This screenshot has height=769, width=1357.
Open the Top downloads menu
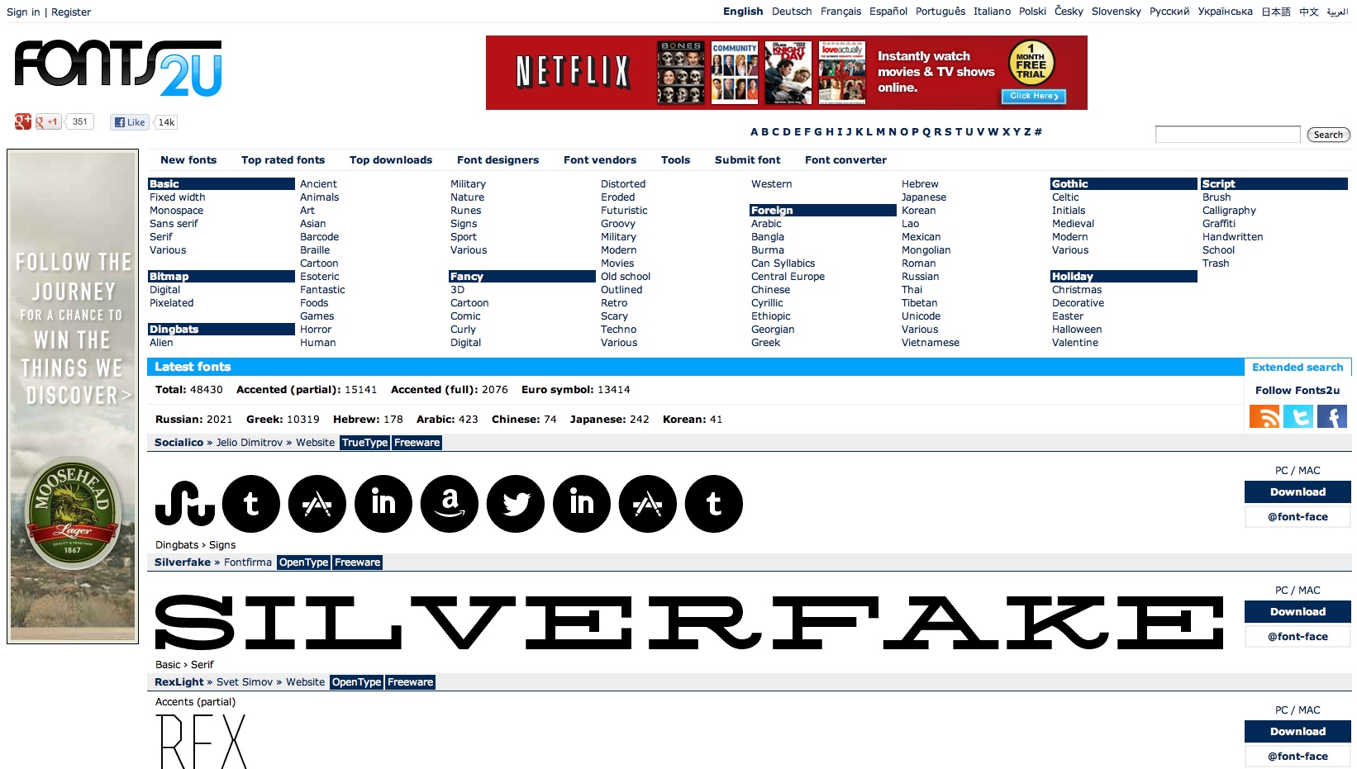pyautogui.click(x=391, y=159)
